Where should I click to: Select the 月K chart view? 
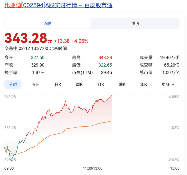pyautogui.click(x=101, y=84)
